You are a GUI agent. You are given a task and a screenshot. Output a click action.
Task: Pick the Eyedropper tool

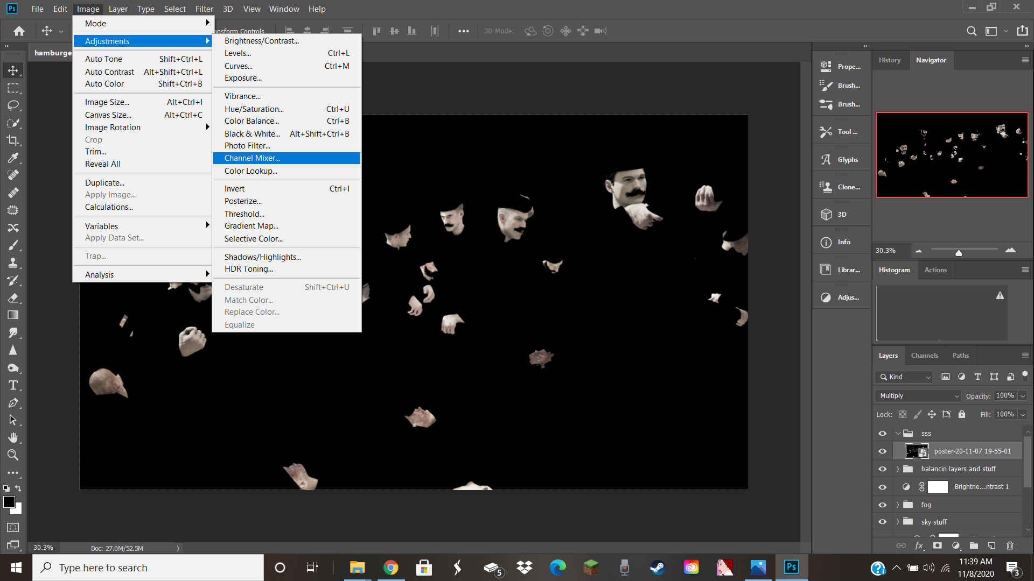pos(13,158)
